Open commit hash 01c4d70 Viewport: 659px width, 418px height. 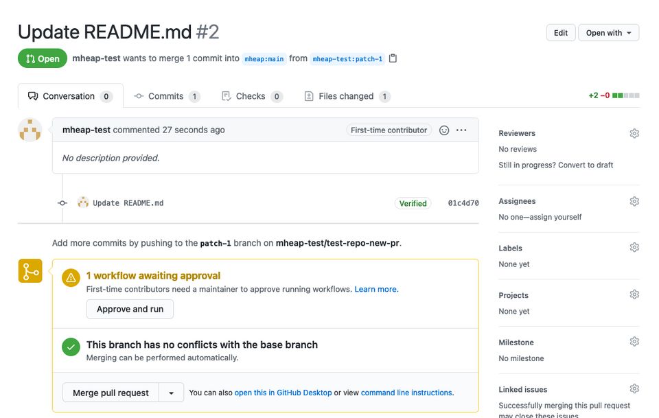pyautogui.click(x=463, y=203)
